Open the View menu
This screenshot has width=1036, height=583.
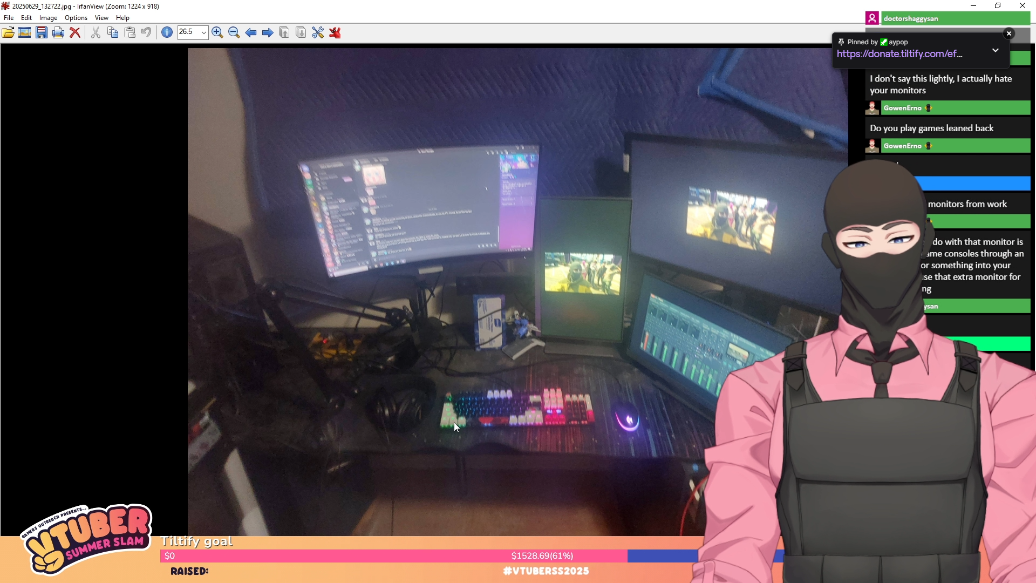[x=101, y=18]
